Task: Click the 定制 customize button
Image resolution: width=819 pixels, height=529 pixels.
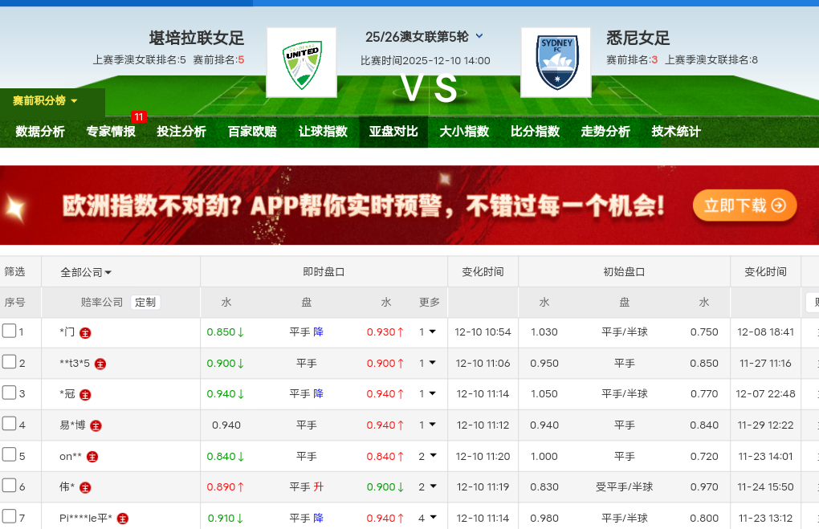Action: (145, 303)
